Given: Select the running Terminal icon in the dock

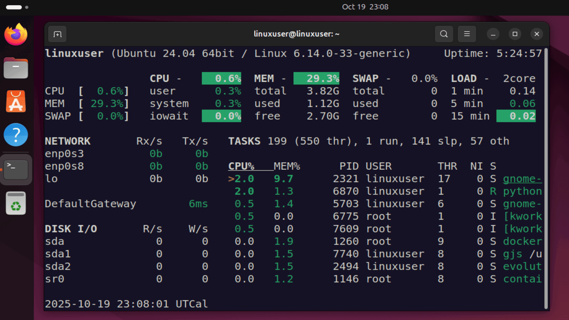Looking at the screenshot, I should click(16, 169).
